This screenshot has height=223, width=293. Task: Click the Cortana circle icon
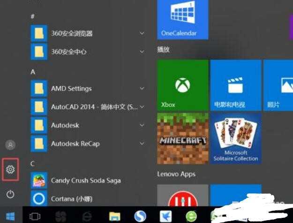tap(39, 199)
